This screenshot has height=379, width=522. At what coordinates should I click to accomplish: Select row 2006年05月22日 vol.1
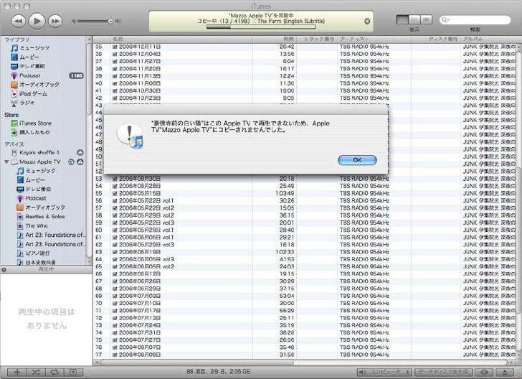(x=305, y=201)
